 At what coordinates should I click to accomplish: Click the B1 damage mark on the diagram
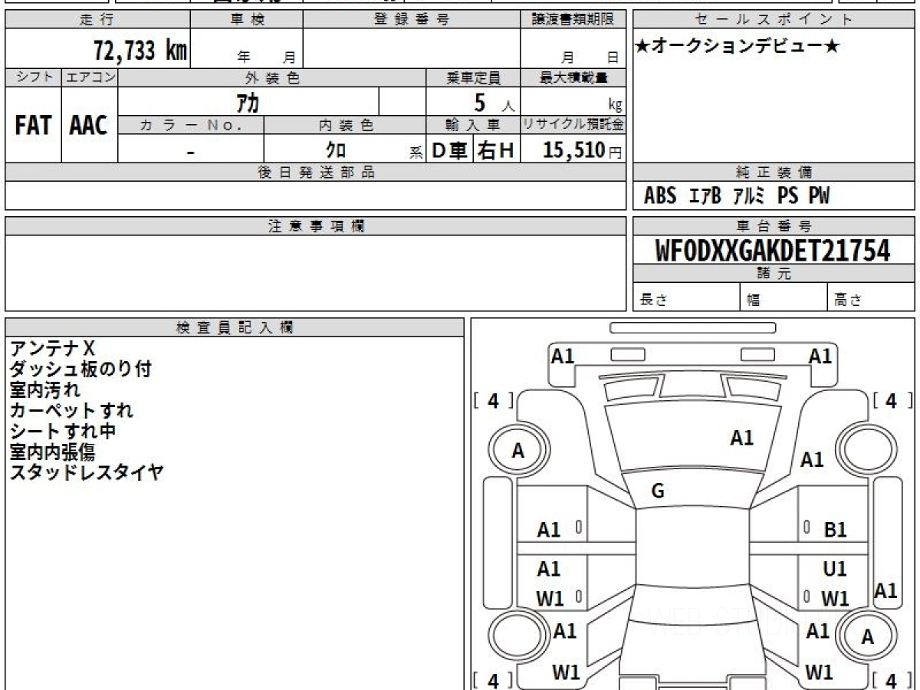pos(835,530)
